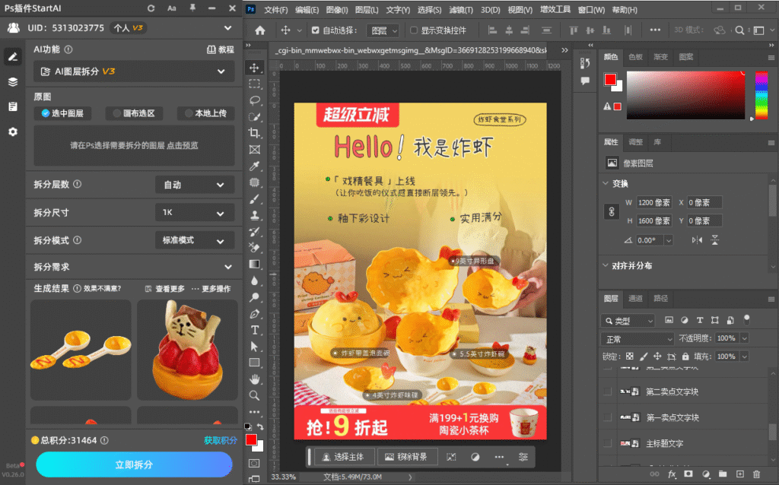Click foreground color swatch in Color panel
This screenshot has width=779, height=485.
610,79
